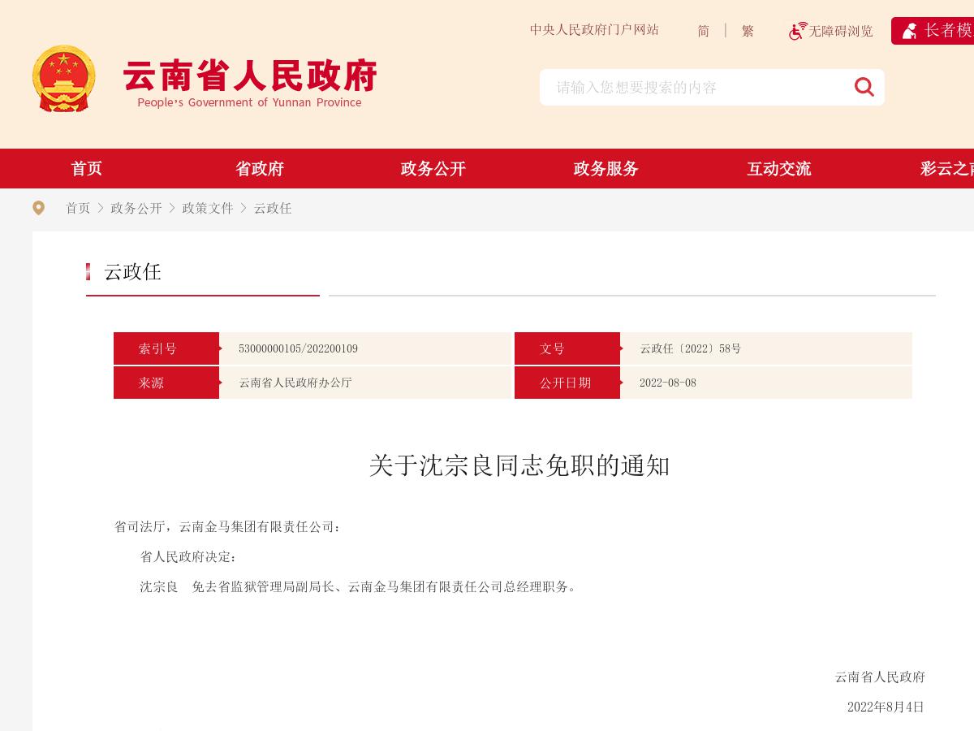
Task: Switch to simplified Chinese 简
Action: tap(703, 31)
